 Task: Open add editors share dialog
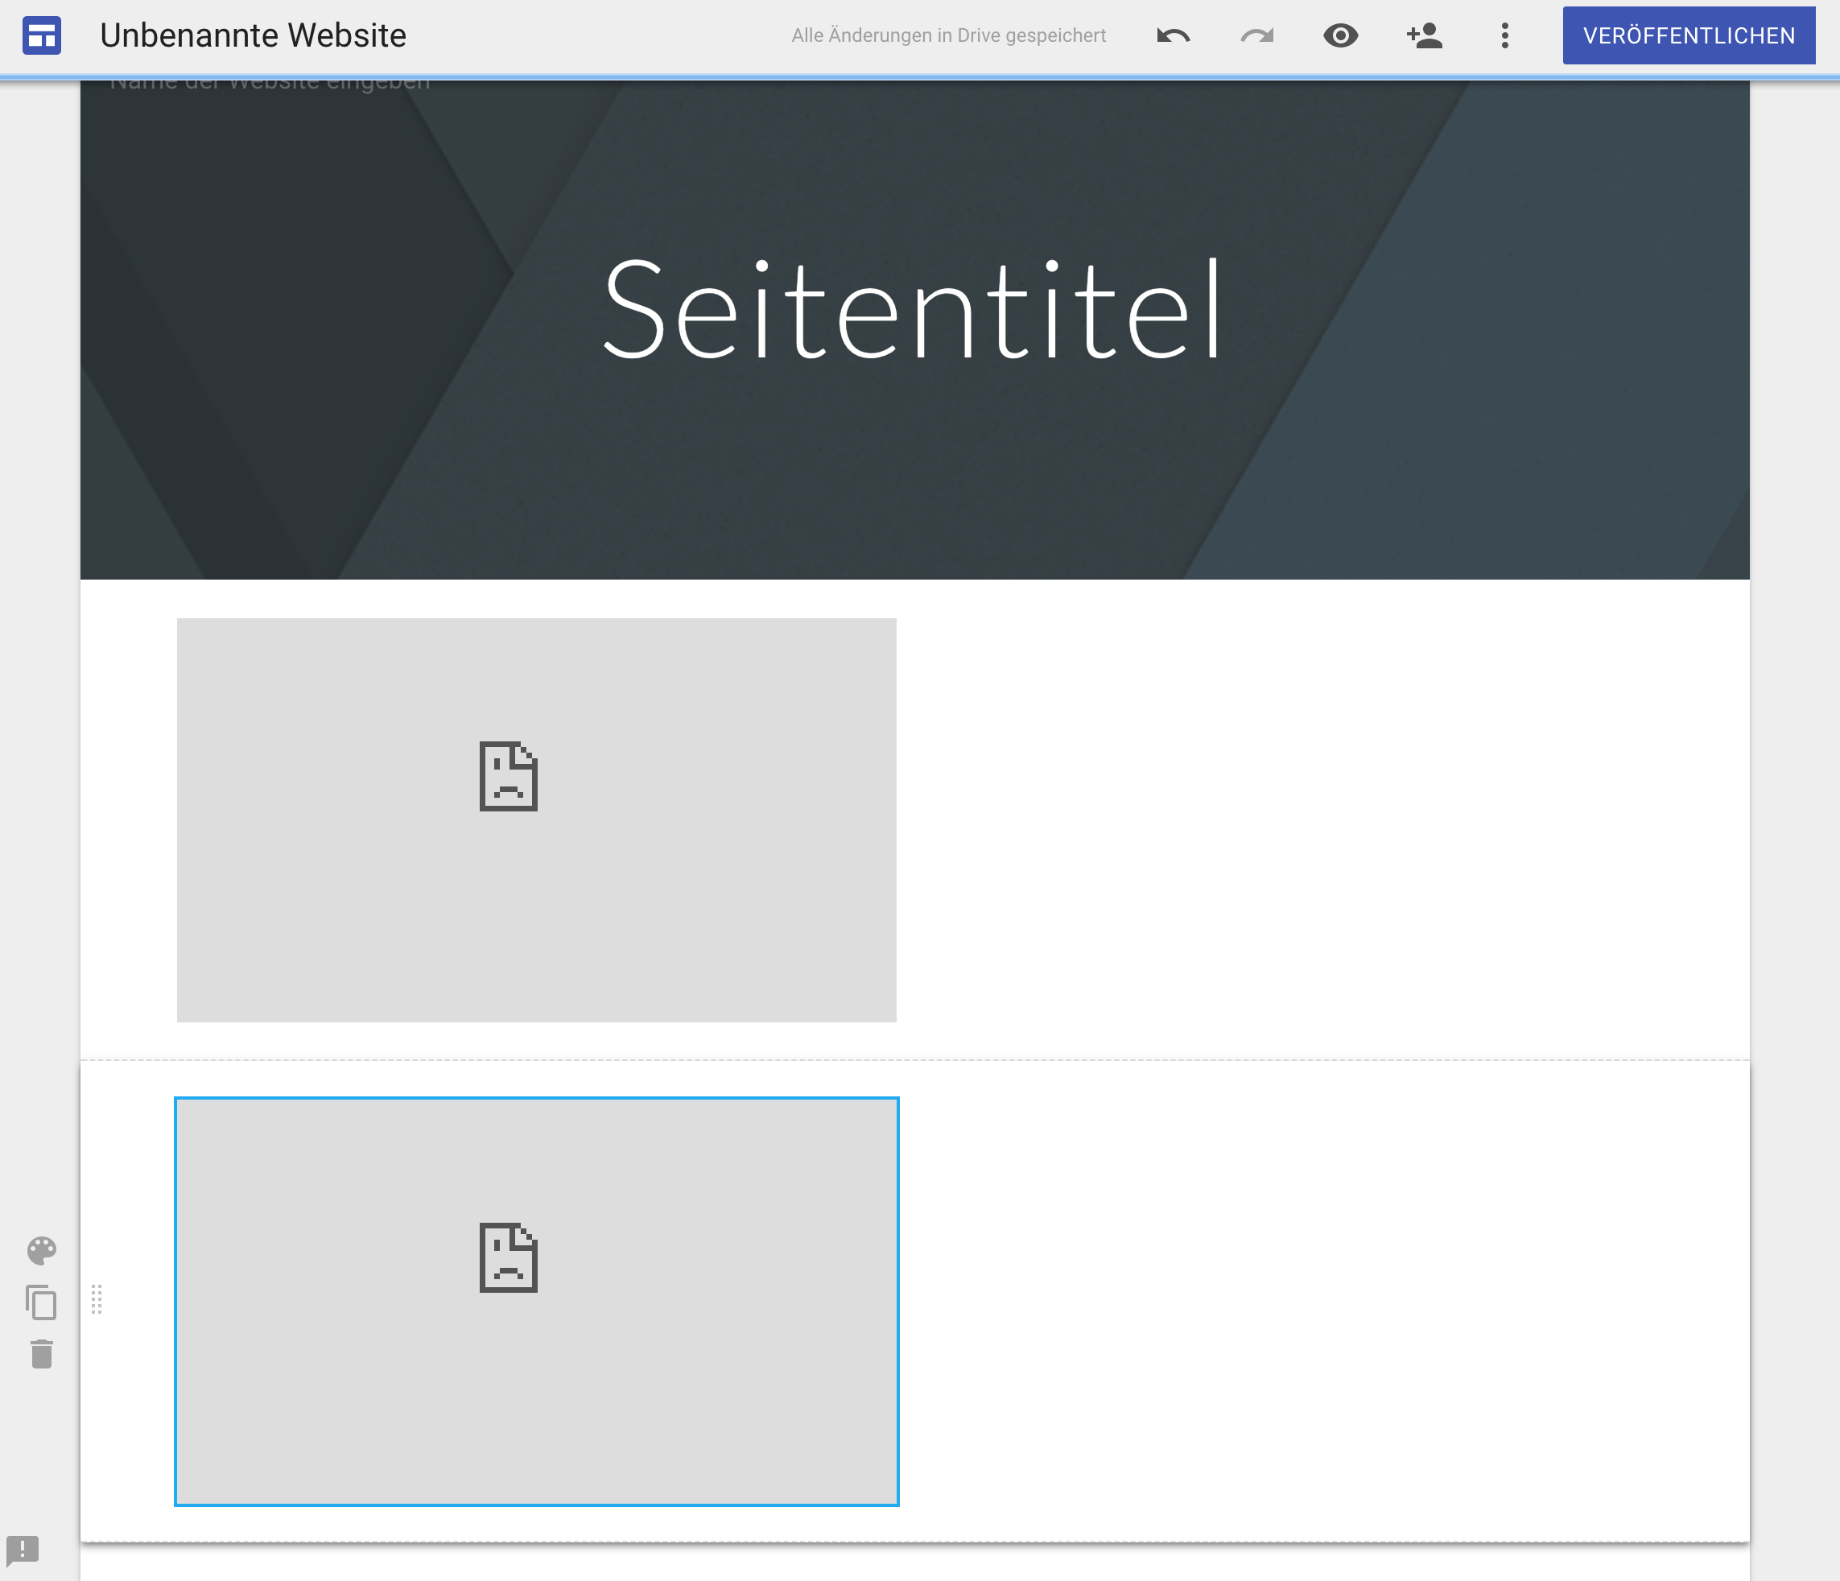(x=1425, y=35)
